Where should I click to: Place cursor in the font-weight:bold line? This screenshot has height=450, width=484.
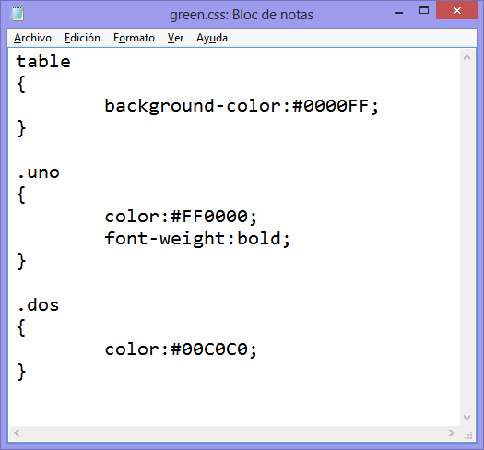[197, 239]
